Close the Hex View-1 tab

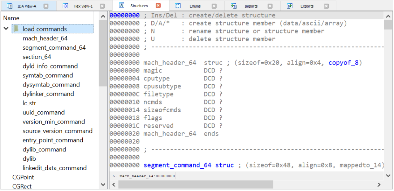[x=102, y=6]
